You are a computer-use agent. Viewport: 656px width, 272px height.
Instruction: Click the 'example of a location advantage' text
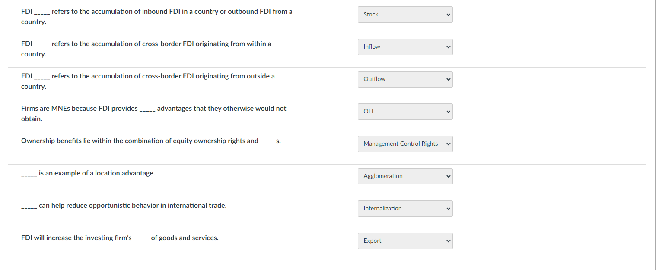click(96, 173)
